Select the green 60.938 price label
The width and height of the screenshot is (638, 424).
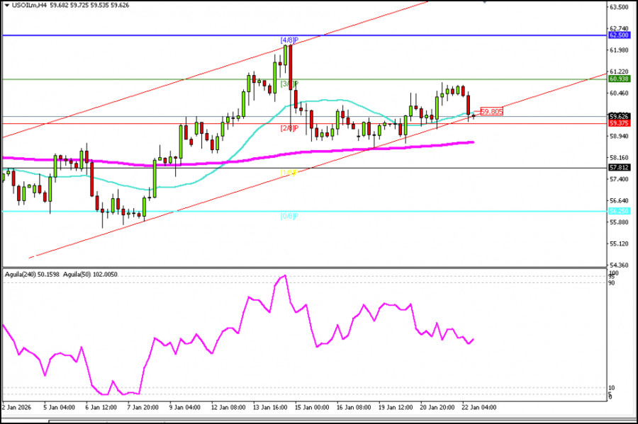click(619, 79)
